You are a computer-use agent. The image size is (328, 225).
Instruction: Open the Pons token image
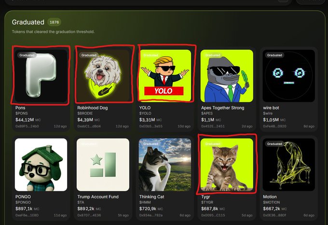(x=41, y=76)
